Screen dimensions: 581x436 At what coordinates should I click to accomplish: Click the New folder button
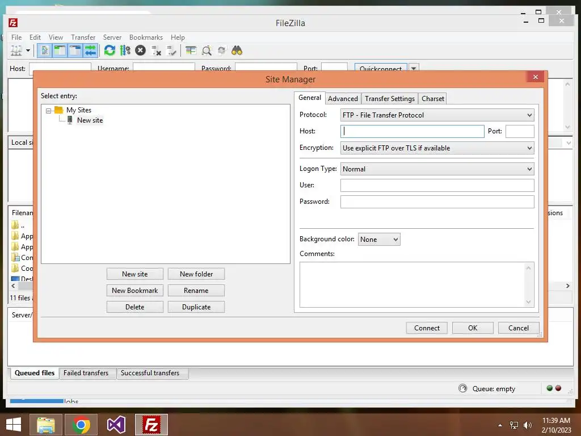point(196,274)
